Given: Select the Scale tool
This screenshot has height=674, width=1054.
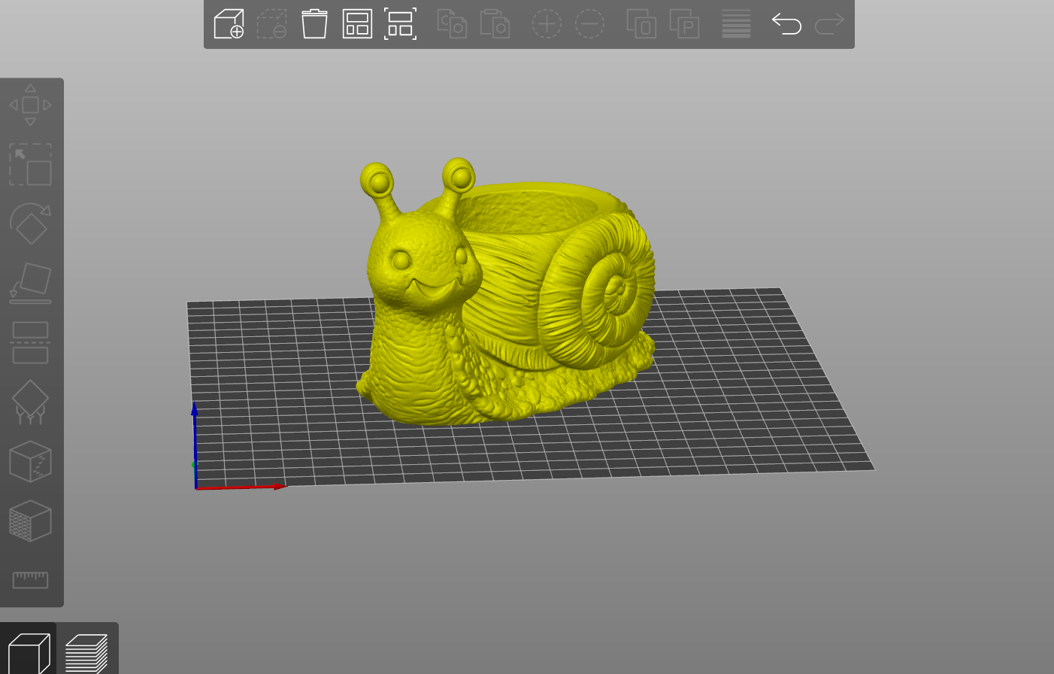Looking at the screenshot, I should click(x=30, y=165).
